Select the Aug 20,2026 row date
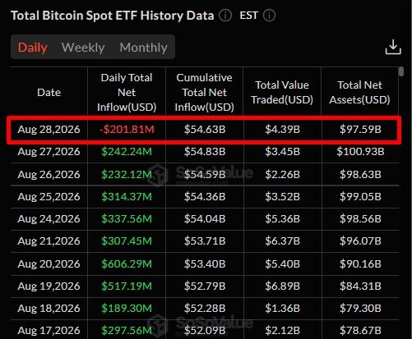 (49, 263)
